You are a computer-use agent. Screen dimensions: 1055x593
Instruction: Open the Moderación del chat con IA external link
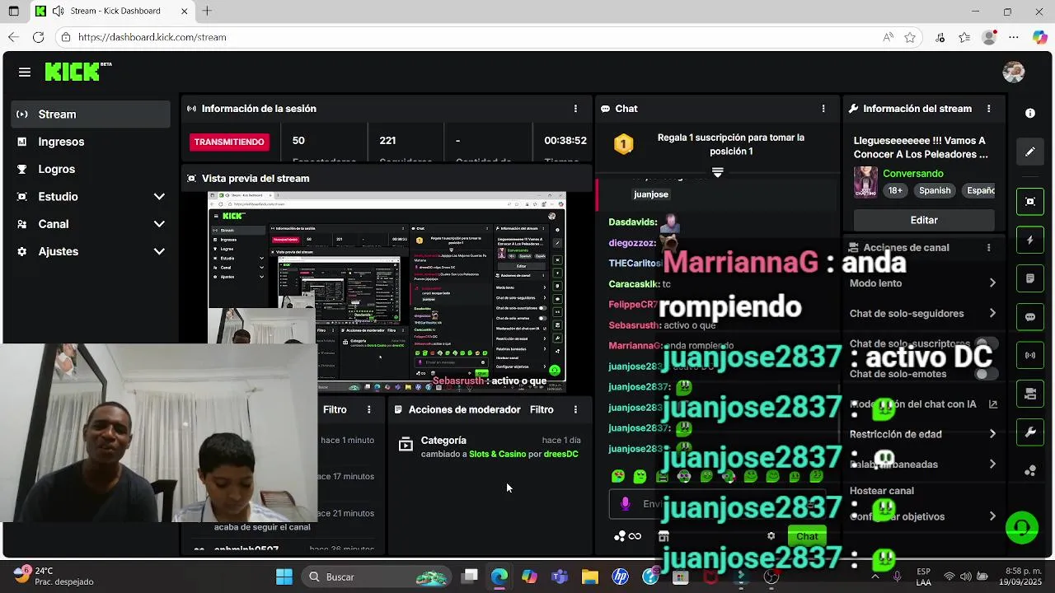coord(993,404)
